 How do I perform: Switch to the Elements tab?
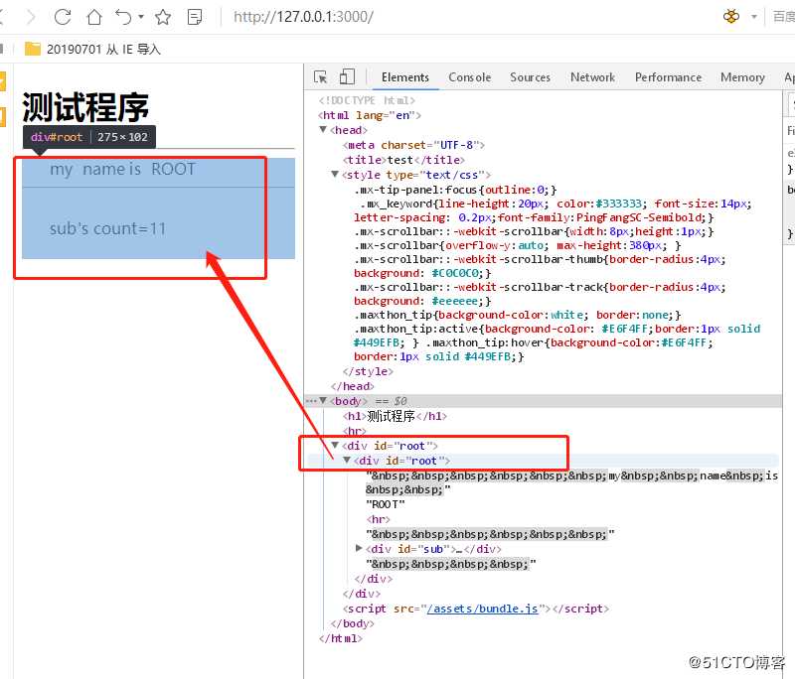pyautogui.click(x=405, y=77)
